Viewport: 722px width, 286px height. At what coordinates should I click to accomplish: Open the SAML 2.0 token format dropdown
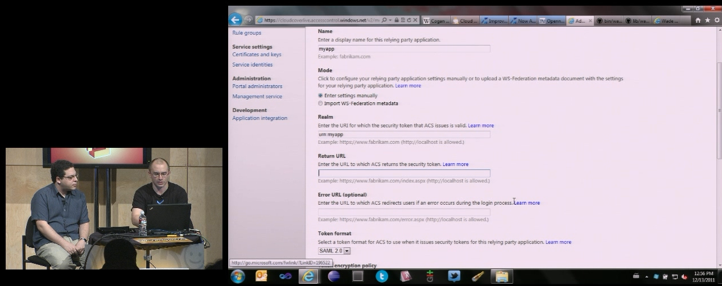pos(335,251)
